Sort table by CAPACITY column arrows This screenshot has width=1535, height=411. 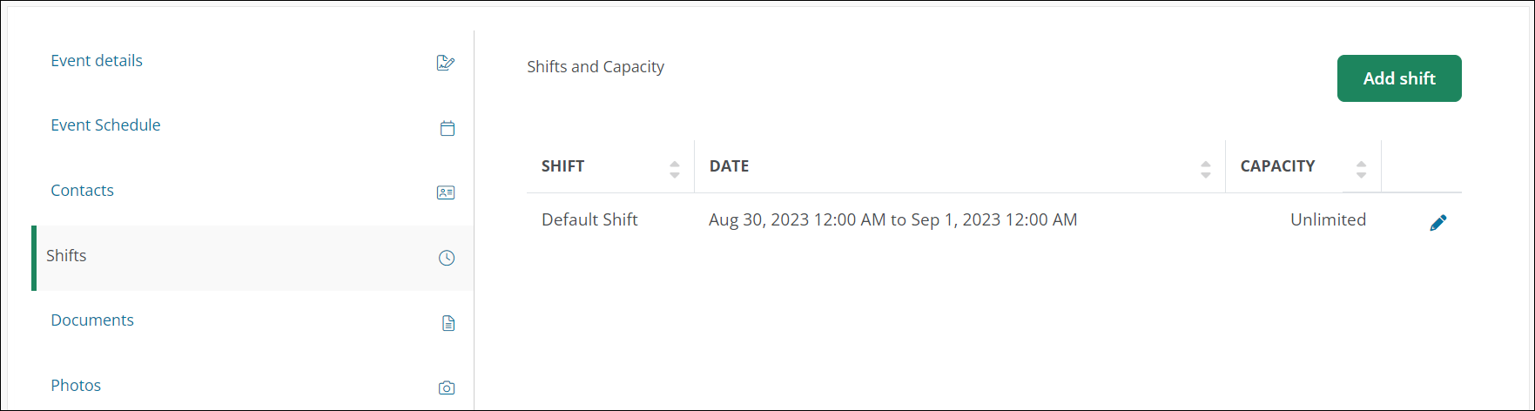[1362, 169]
